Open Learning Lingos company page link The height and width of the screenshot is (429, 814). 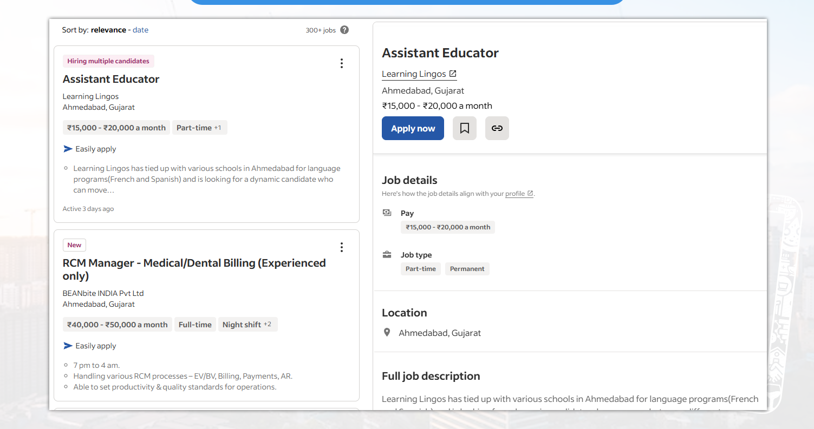click(414, 74)
